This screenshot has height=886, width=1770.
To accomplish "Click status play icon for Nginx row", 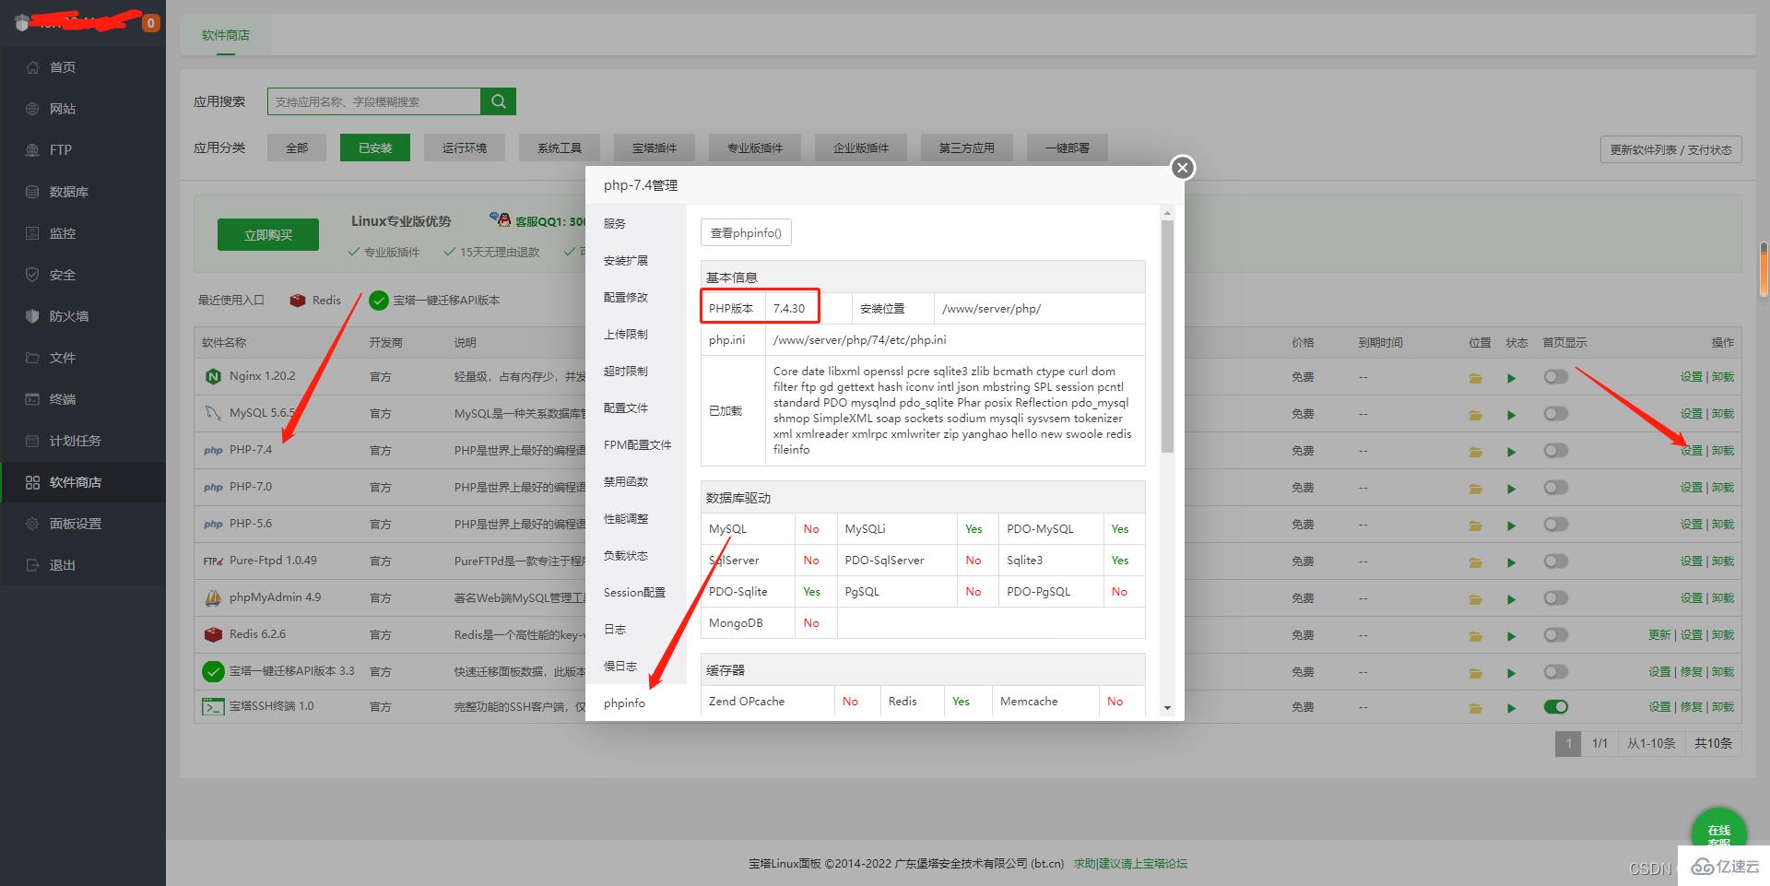I will click(x=1511, y=378).
